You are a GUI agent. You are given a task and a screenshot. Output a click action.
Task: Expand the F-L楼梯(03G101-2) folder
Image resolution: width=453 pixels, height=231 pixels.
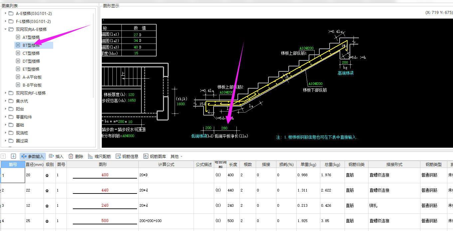click(x=6, y=21)
